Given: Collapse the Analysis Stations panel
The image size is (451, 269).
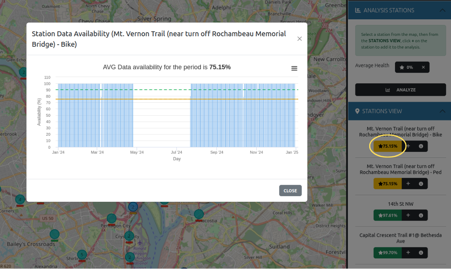Looking at the screenshot, I should click(441, 10).
